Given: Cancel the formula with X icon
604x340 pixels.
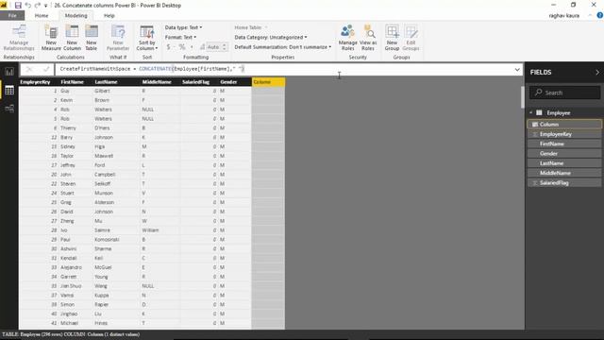Looking at the screenshot, I should pos(29,69).
